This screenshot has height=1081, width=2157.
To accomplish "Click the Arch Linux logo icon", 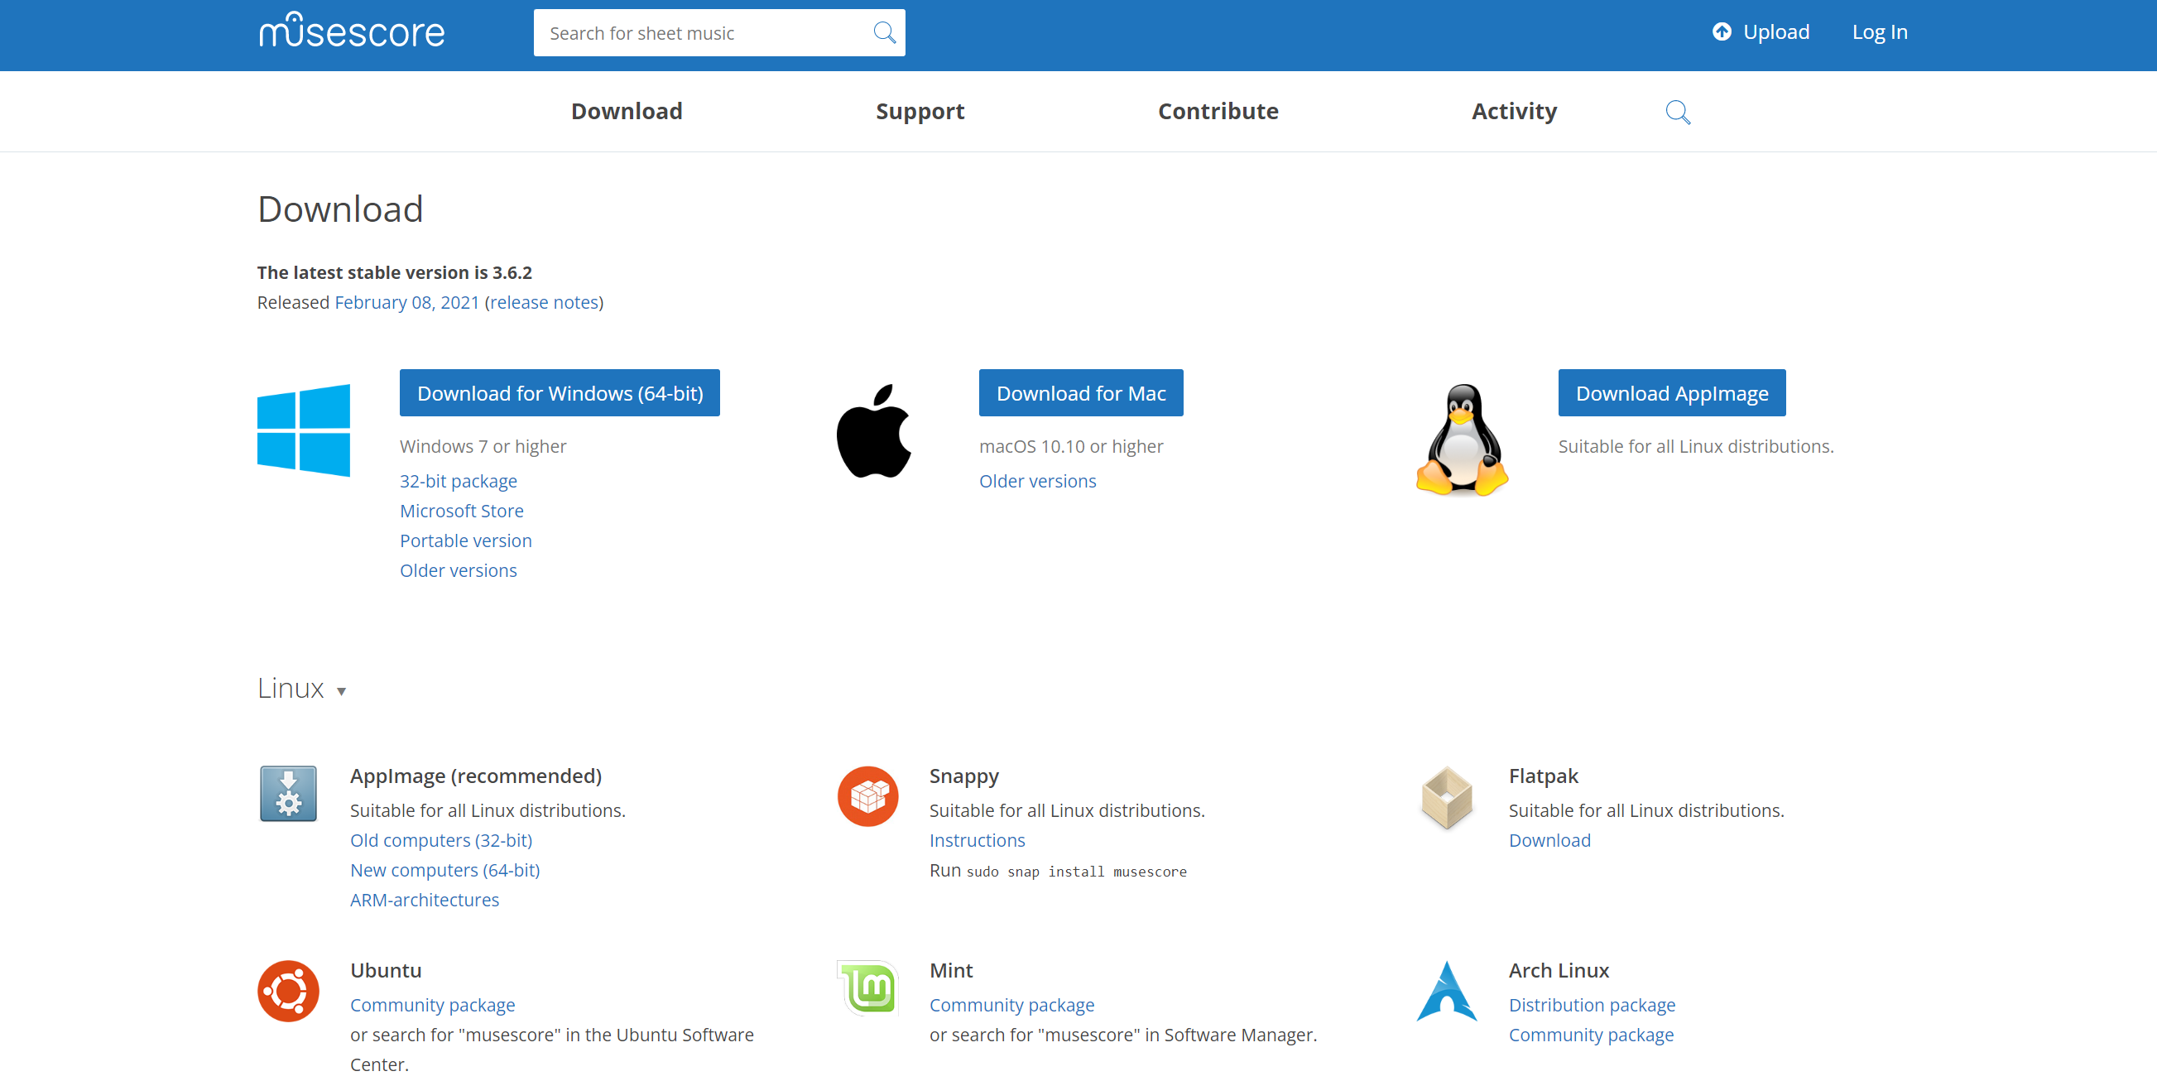I will coord(1446,991).
